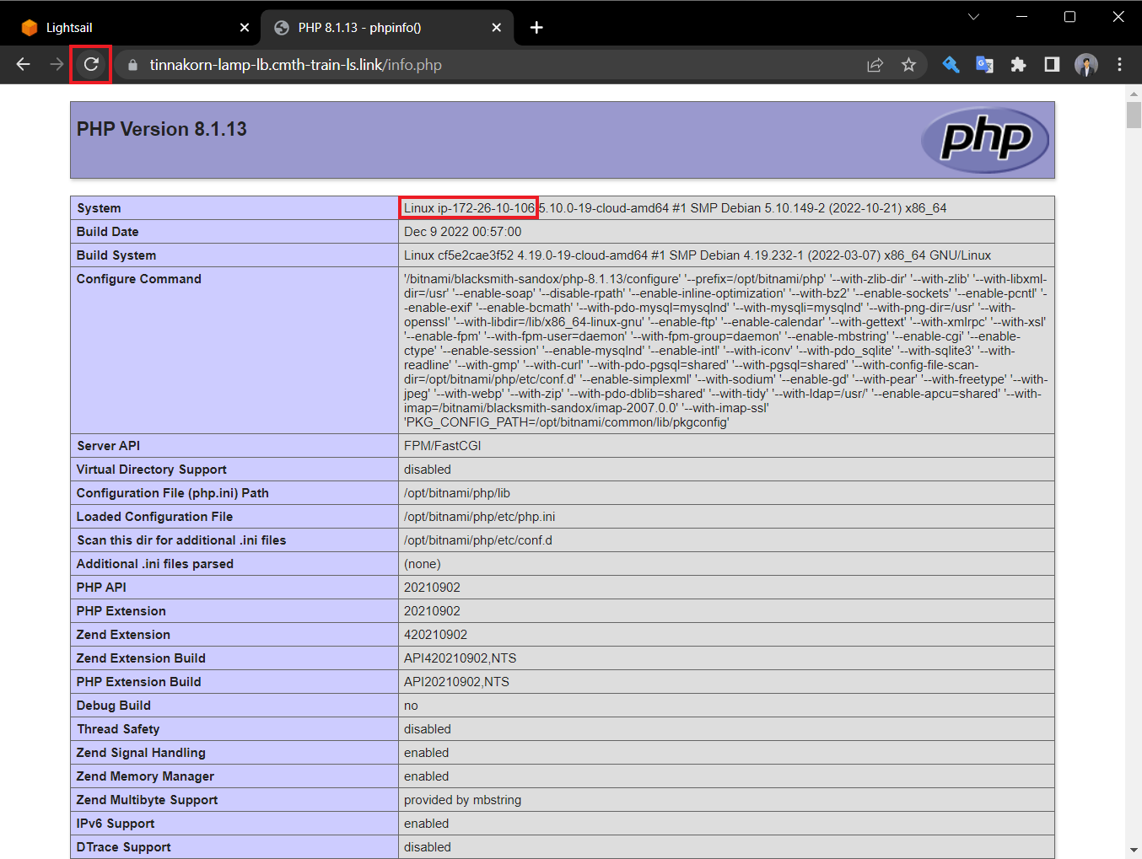Click the PHP logo image

(x=985, y=139)
